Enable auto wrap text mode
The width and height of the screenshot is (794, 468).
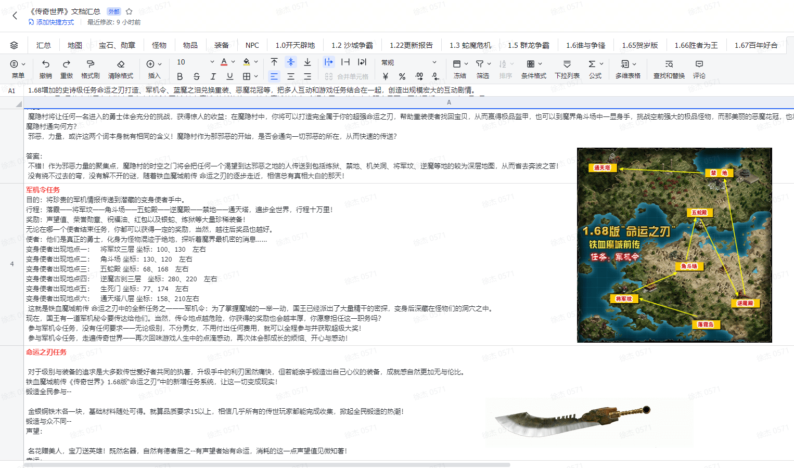(x=362, y=62)
